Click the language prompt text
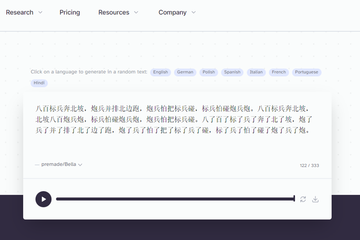Image resolution: width=360 pixels, height=240 pixels. coord(89,72)
